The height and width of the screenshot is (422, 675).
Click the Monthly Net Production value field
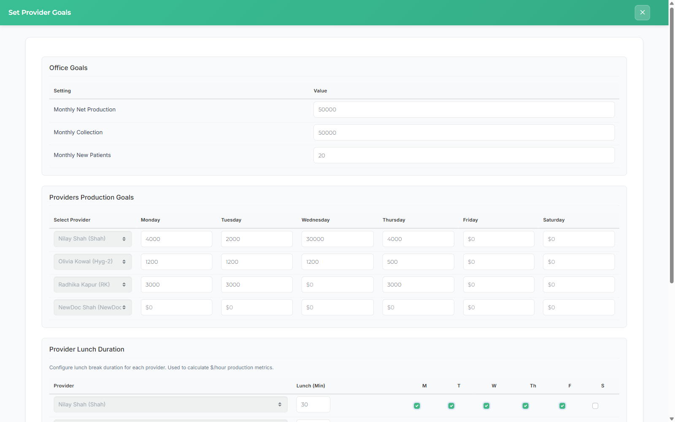(x=464, y=110)
